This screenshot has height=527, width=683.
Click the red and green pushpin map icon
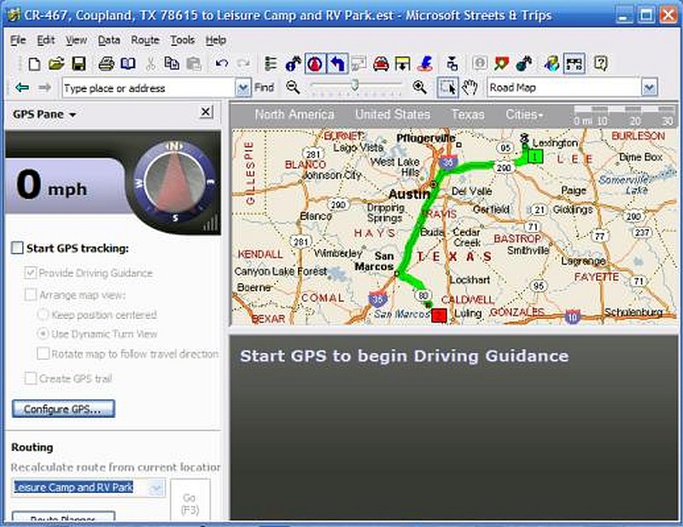pyautogui.click(x=502, y=64)
